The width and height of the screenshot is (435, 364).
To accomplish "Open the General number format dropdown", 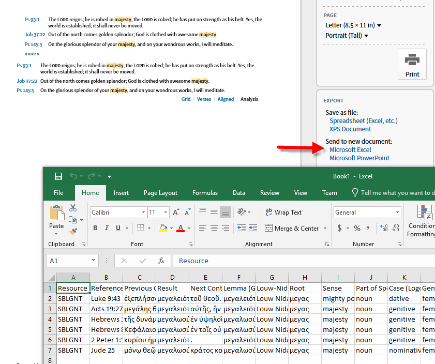I will click(x=398, y=213).
